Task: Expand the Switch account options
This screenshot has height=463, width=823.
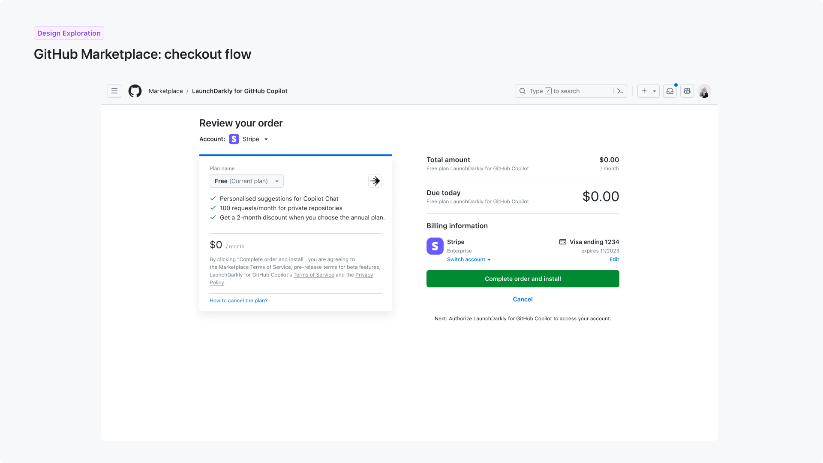Action: (x=469, y=259)
